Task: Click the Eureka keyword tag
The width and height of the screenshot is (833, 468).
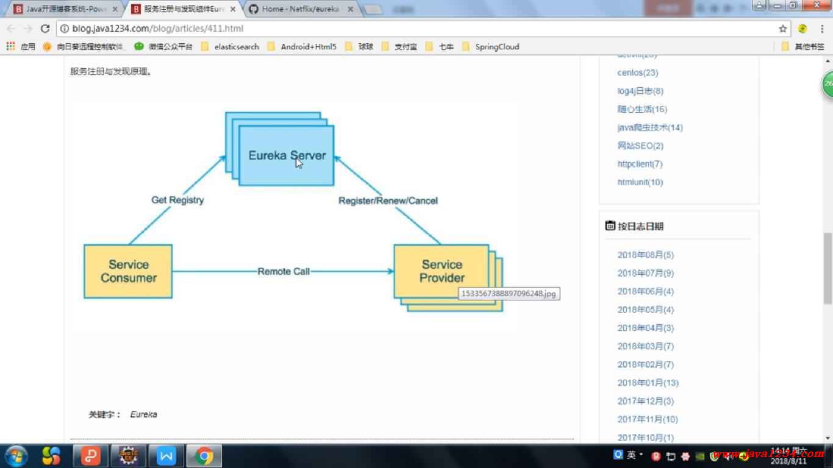Action: tap(143, 414)
